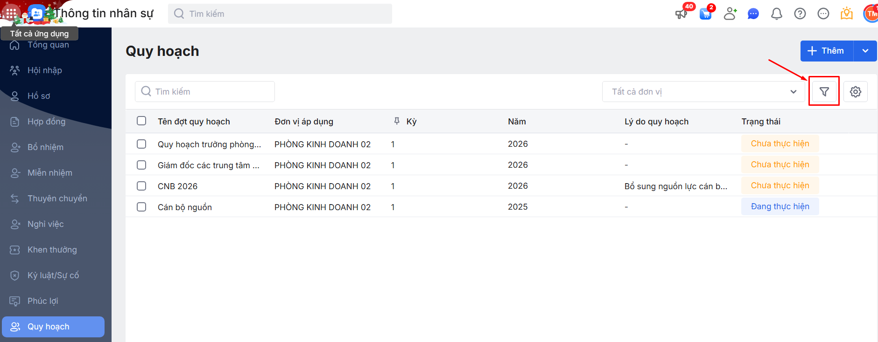Open the Quy hoạch trưởng phòng entry
The image size is (878, 342).
(209, 144)
